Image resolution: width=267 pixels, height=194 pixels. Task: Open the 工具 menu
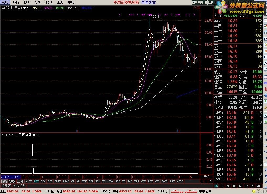[60, 2]
